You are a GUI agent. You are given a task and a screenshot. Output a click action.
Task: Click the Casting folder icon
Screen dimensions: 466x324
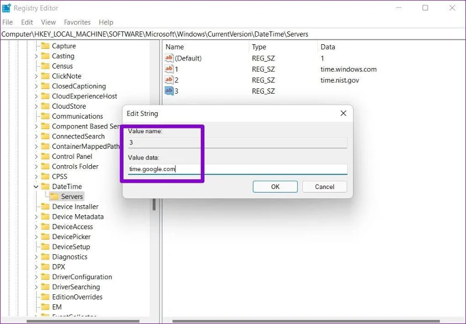[x=45, y=56]
